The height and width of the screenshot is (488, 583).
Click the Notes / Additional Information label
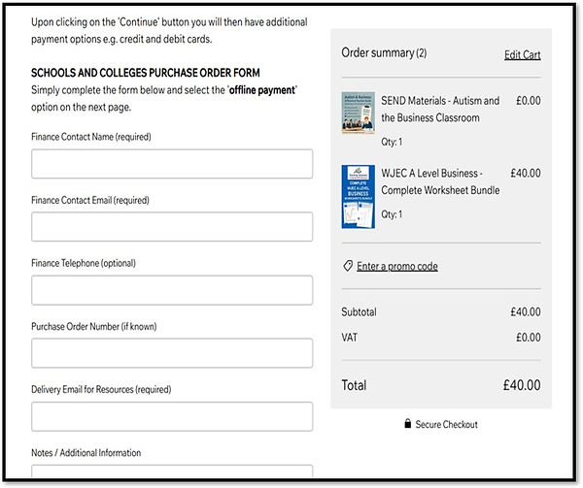coord(86,453)
